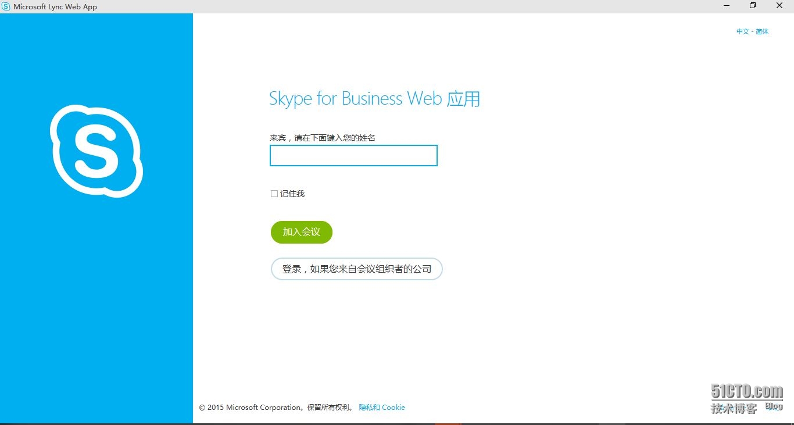Restore down the Lync Web App window
794x425 pixels.
point(753,6)
